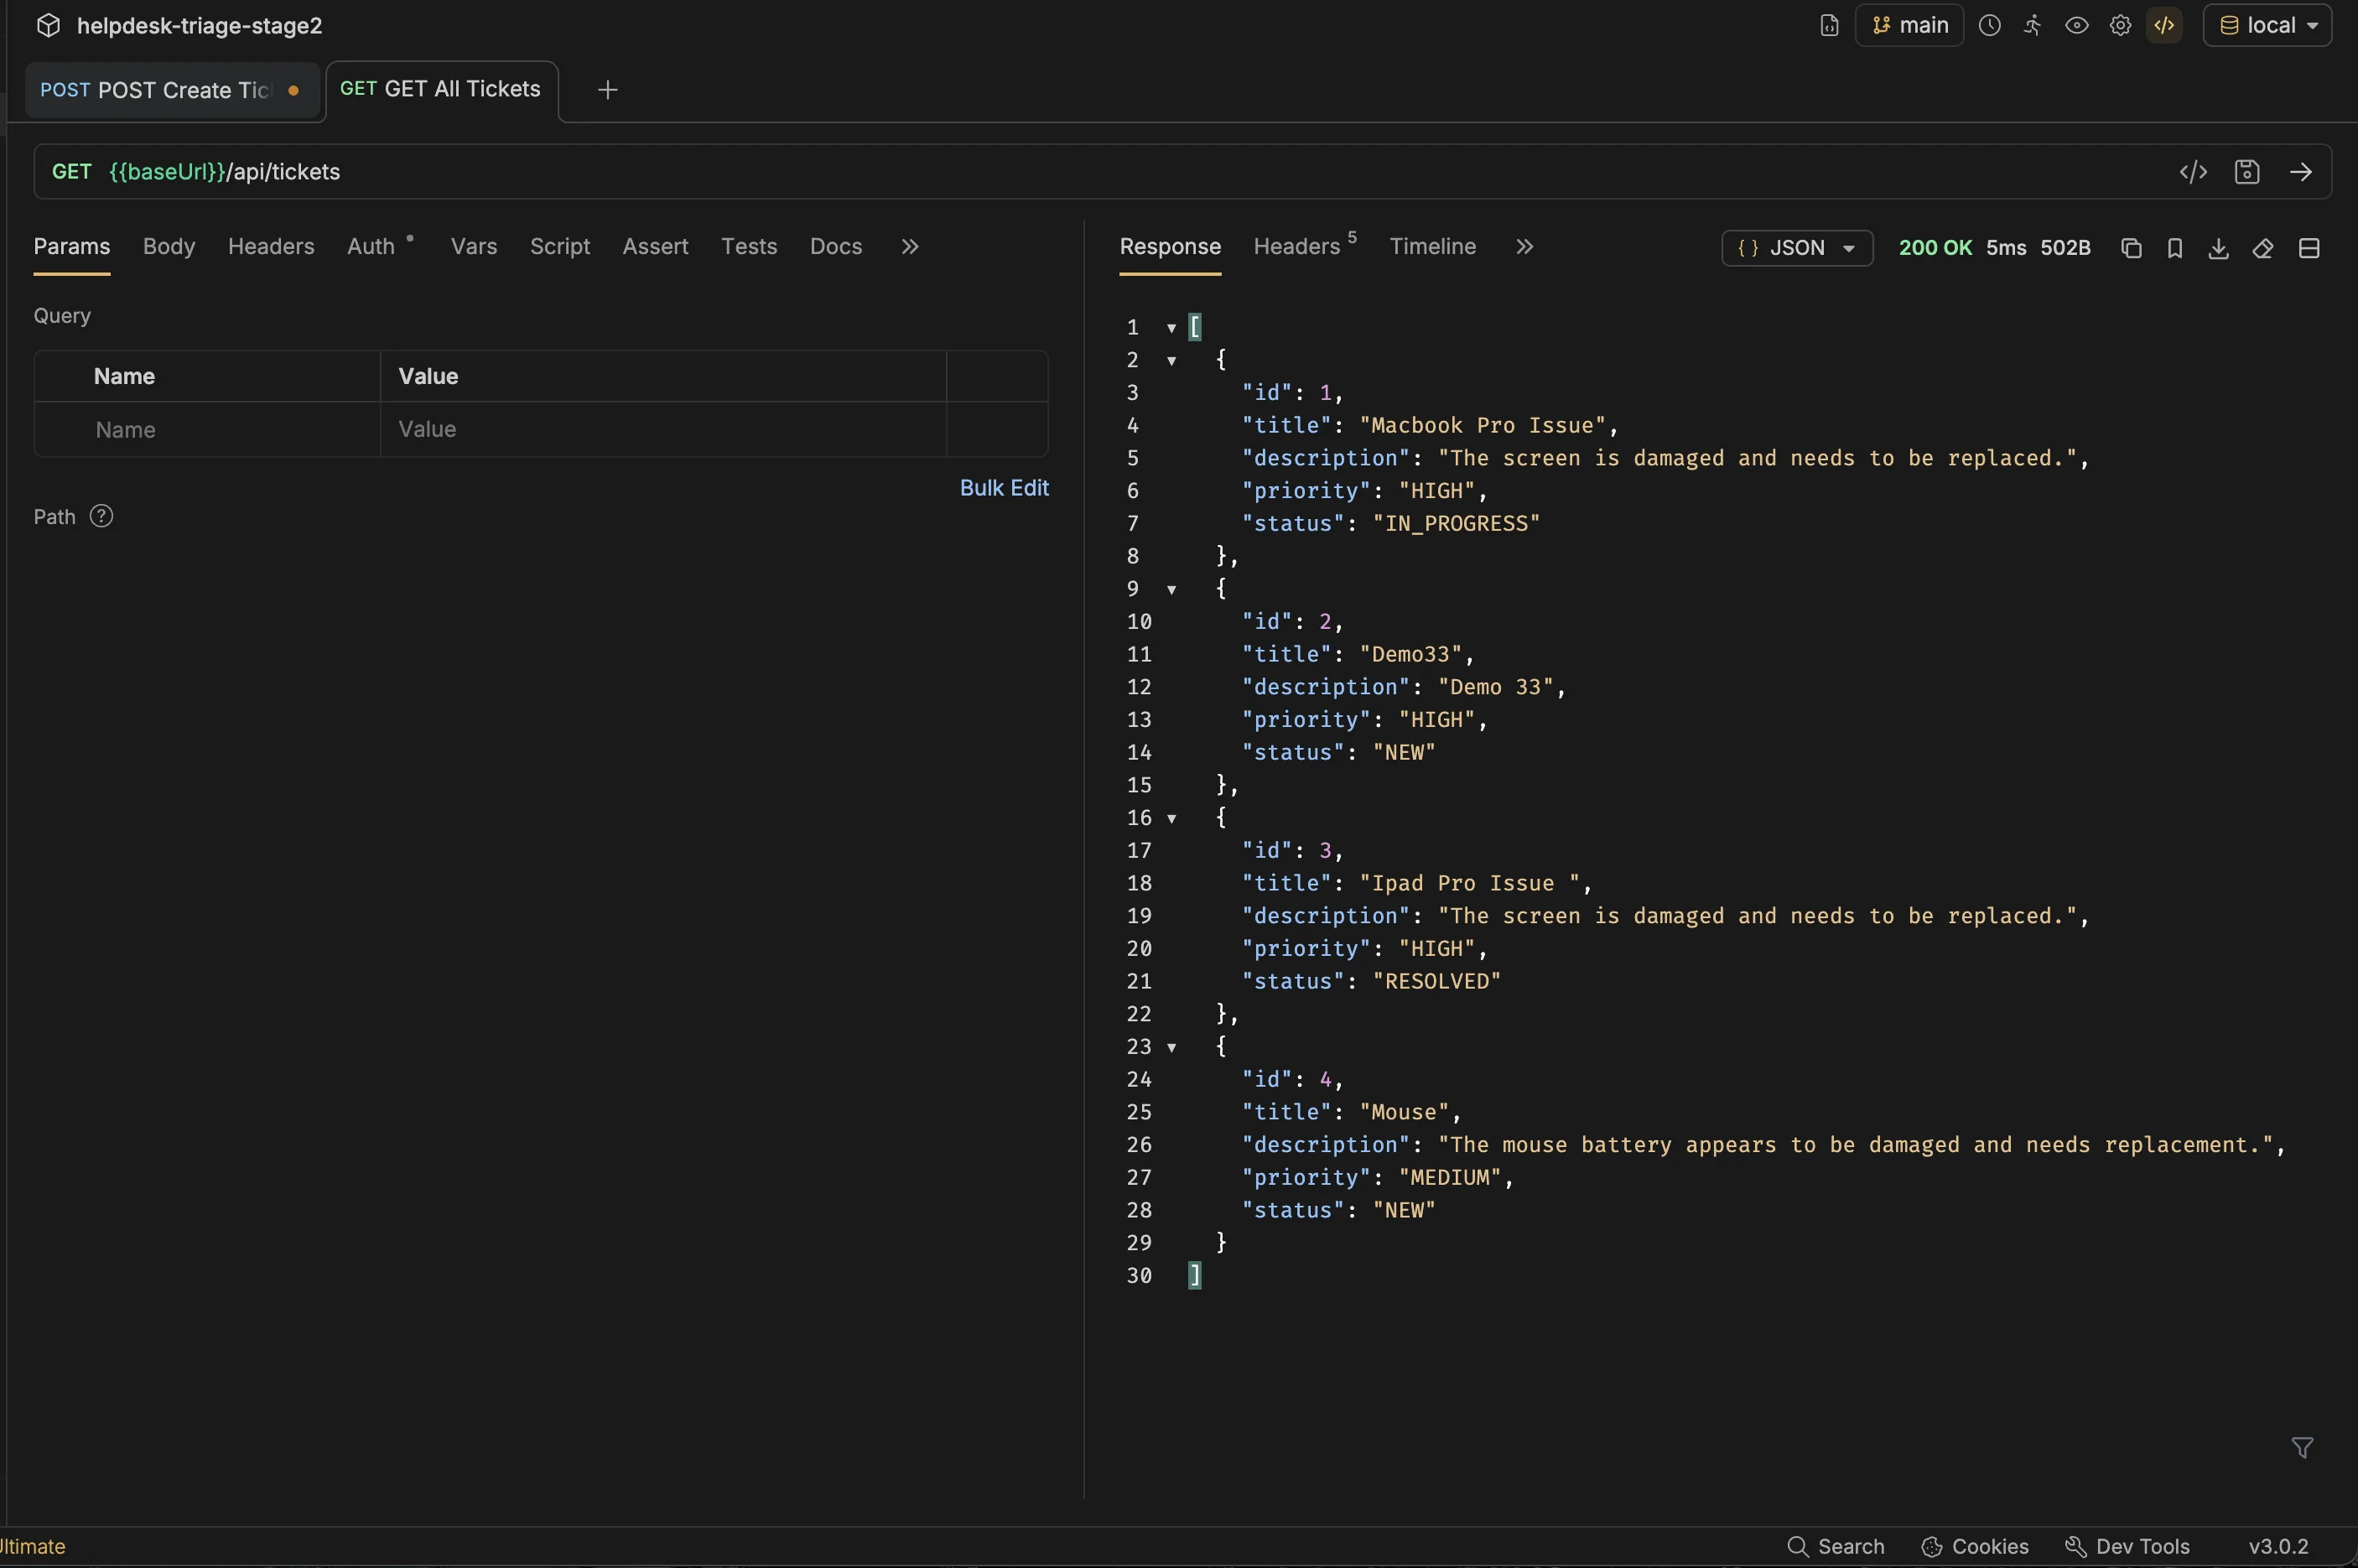
Task: Click the 5ms response time
Action: click(x=2006, y=248)
